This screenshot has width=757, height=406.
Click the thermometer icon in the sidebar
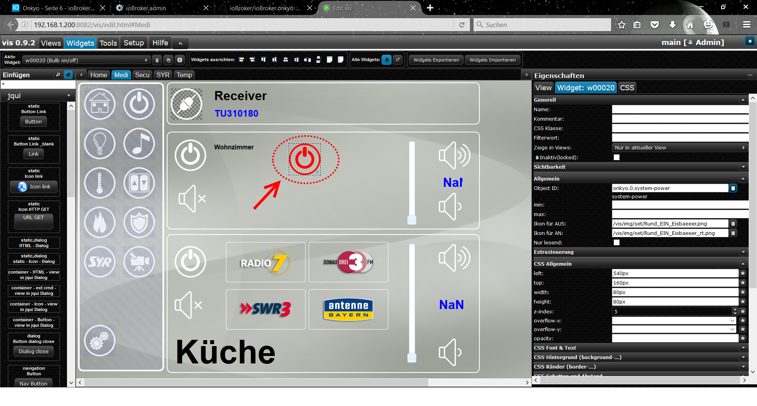(100, 183)
